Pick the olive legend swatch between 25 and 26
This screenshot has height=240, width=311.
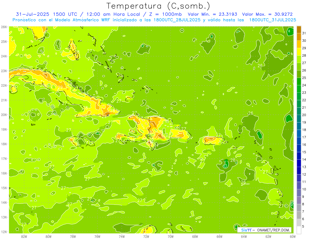click(x=299, y=74)
